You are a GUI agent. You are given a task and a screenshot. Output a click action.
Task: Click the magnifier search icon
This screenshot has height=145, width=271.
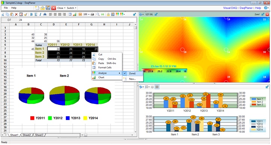point(98,15)
